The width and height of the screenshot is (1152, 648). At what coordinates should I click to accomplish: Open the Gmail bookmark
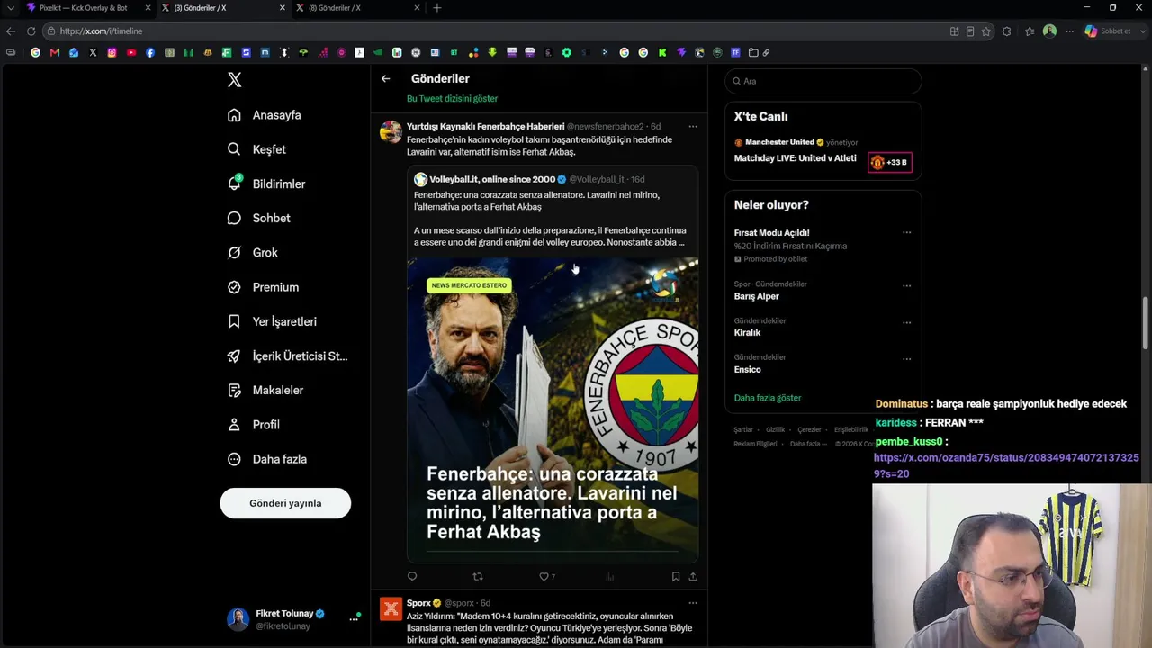point(55,53)
